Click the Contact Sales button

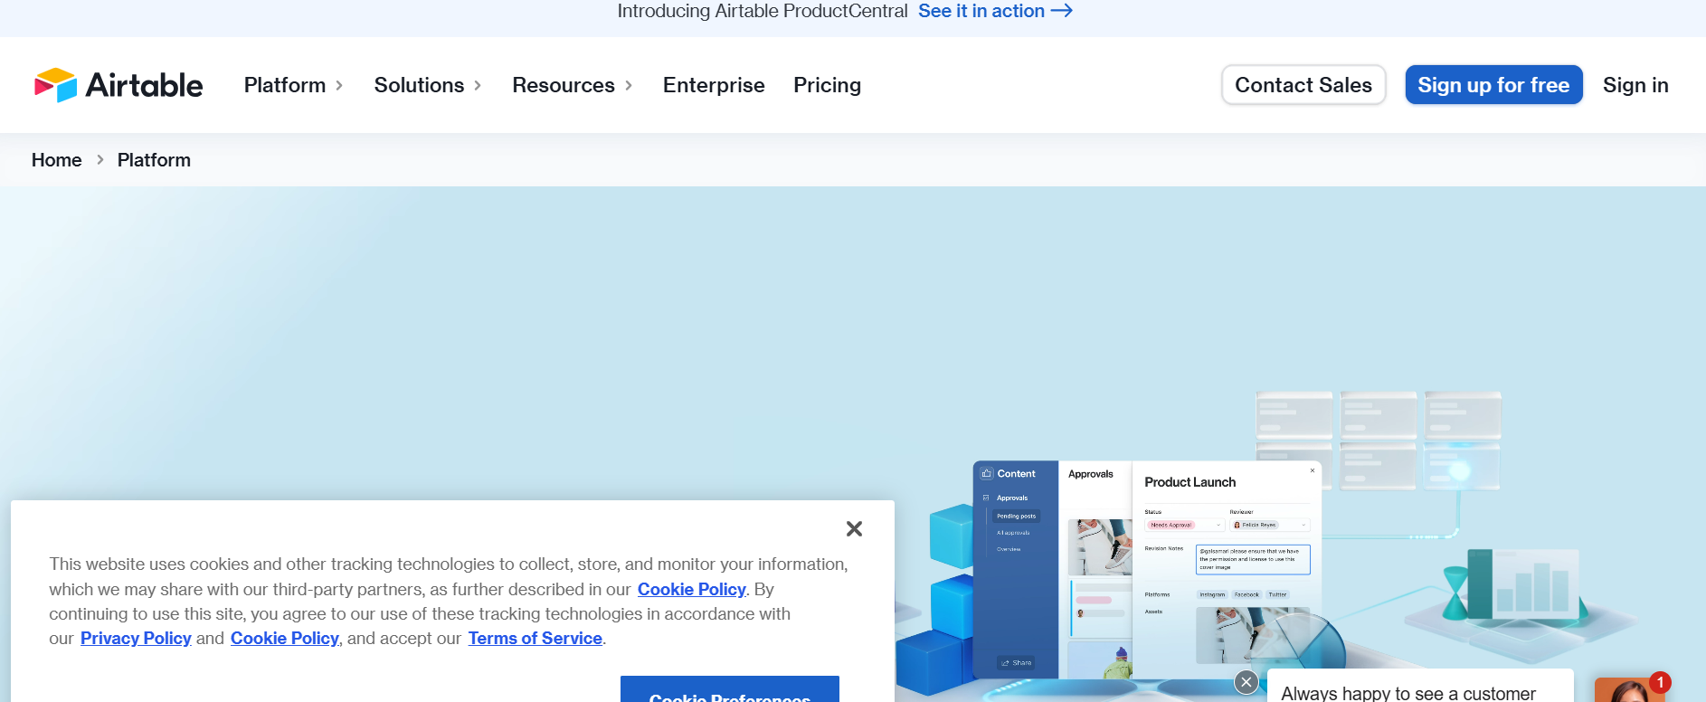1303,85
